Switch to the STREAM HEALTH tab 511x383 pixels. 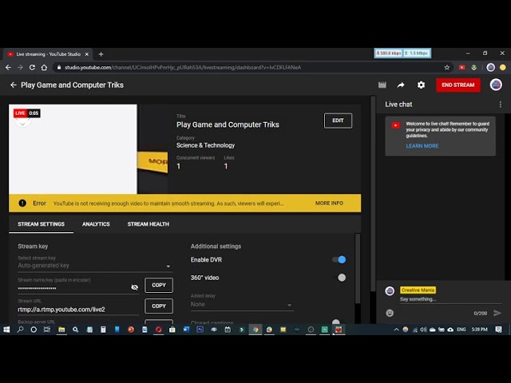tap(149, 224)
